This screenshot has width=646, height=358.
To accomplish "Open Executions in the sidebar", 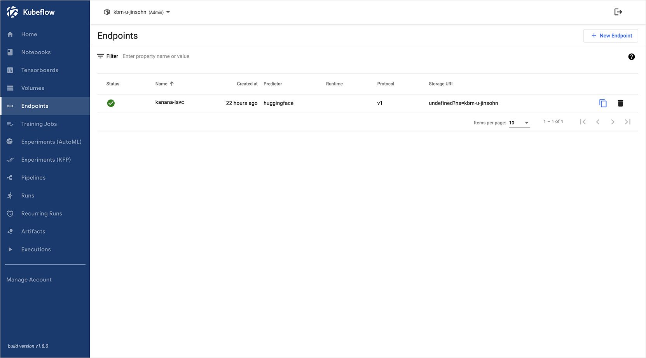I will coord(45,249).
